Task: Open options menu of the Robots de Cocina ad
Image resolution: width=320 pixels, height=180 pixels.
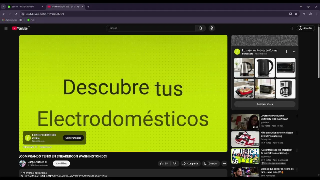Action: (x=286, y=52)
